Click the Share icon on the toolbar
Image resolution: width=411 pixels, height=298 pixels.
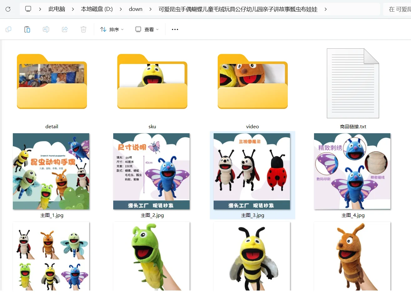pyautogui.click(x=64, y=29)
